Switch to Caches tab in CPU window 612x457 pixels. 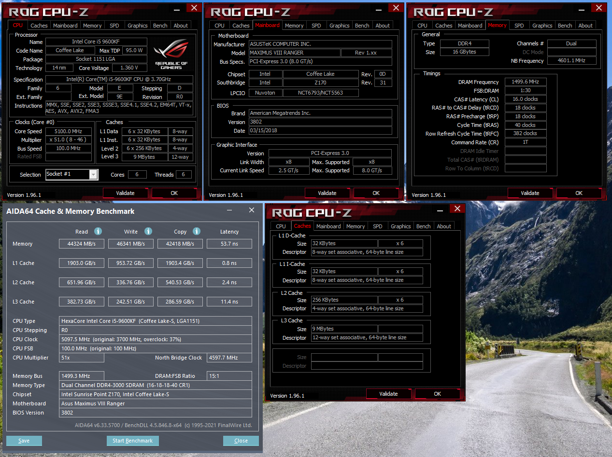39,26
